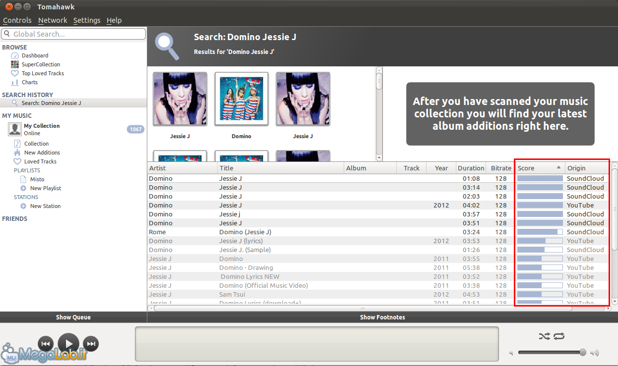Create a New Playlist
Screen dimensions: 618x366
pyautogui.click(x=46, y=188)
